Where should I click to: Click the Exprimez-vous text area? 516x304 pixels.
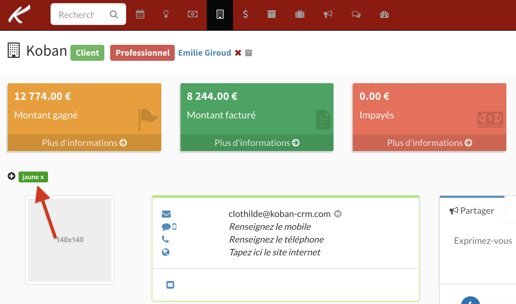point(483,241)
